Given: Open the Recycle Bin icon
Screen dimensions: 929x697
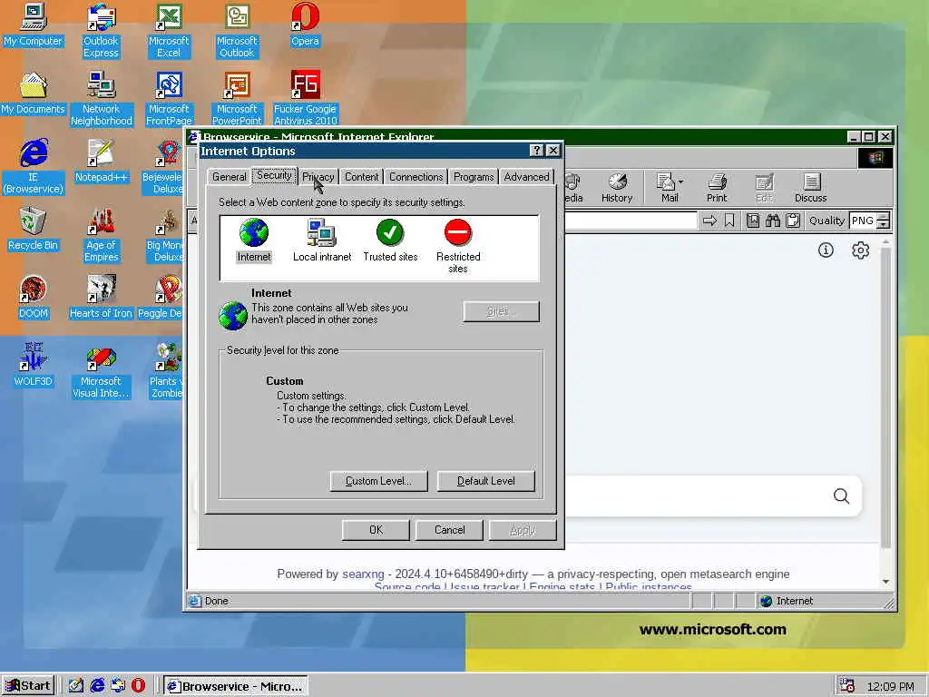Looking at the screenshot, I should point(33,230).
